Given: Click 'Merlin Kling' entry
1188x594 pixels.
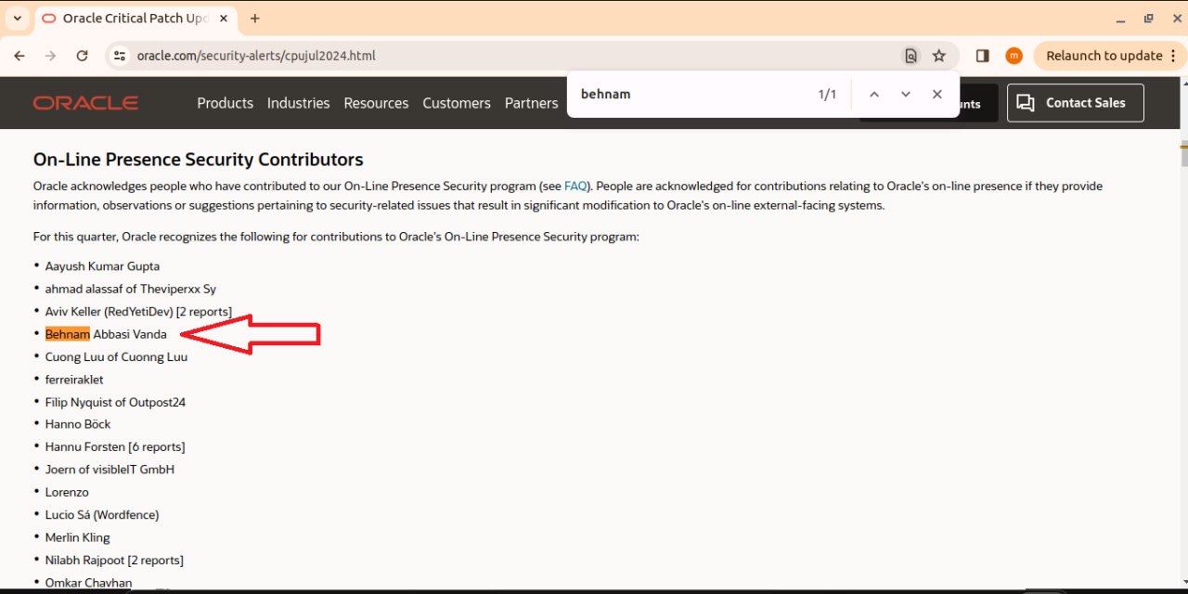Looking at the screenshot, I should [77, 537].
